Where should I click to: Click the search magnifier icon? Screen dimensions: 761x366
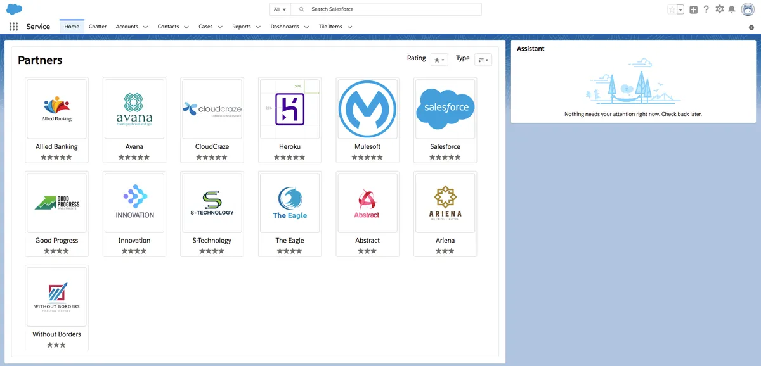pos(302,9)
